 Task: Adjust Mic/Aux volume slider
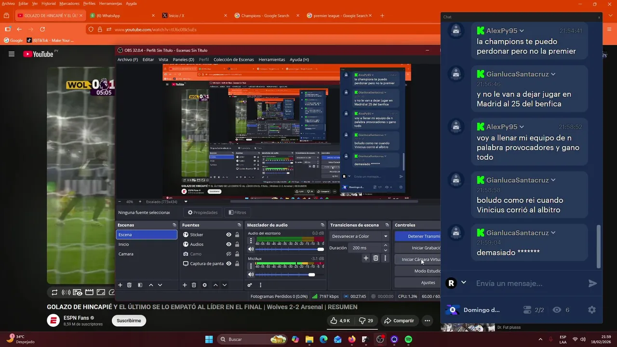tap(290, 275)
